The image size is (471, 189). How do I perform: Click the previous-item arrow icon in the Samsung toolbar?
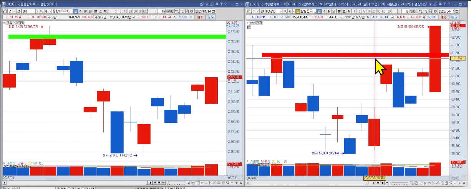[289, 11]
